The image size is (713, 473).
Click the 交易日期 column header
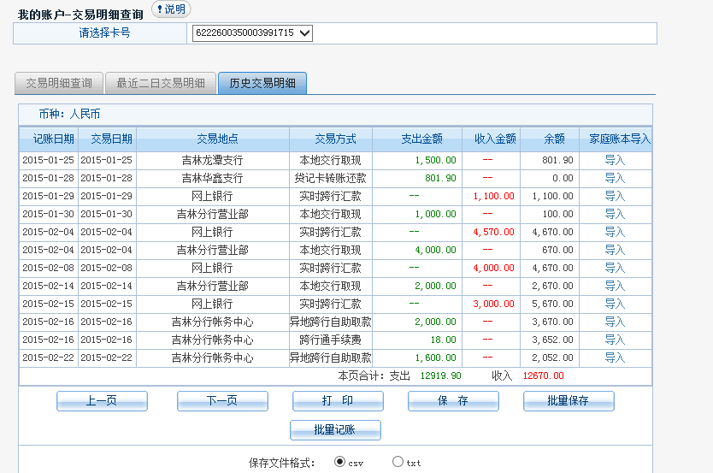pyautogui.click(x=107, y=139)
